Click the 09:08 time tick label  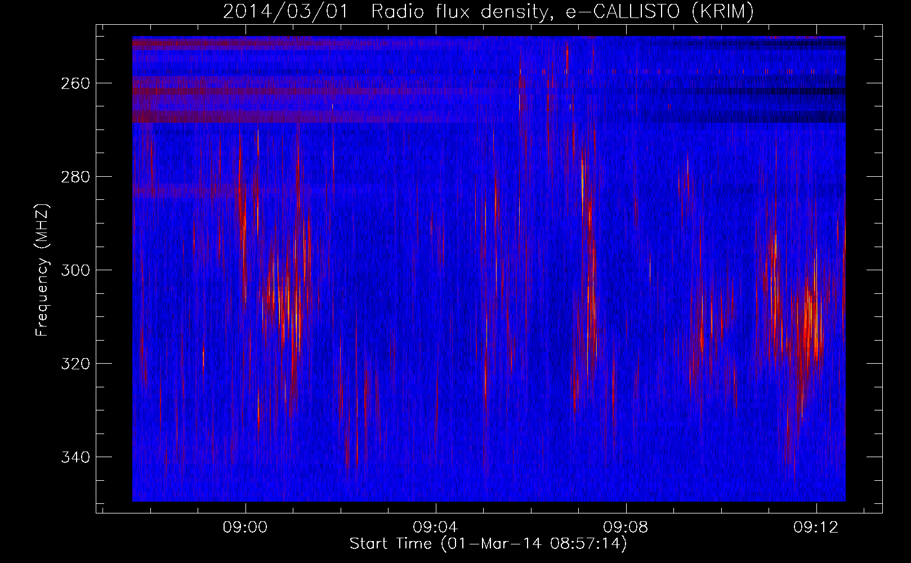(x=626, y=528)
